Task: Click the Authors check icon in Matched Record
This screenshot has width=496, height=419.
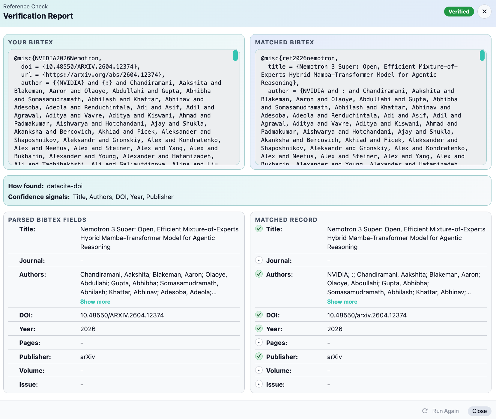Action: pyautogui.click(x=259, y=274)
